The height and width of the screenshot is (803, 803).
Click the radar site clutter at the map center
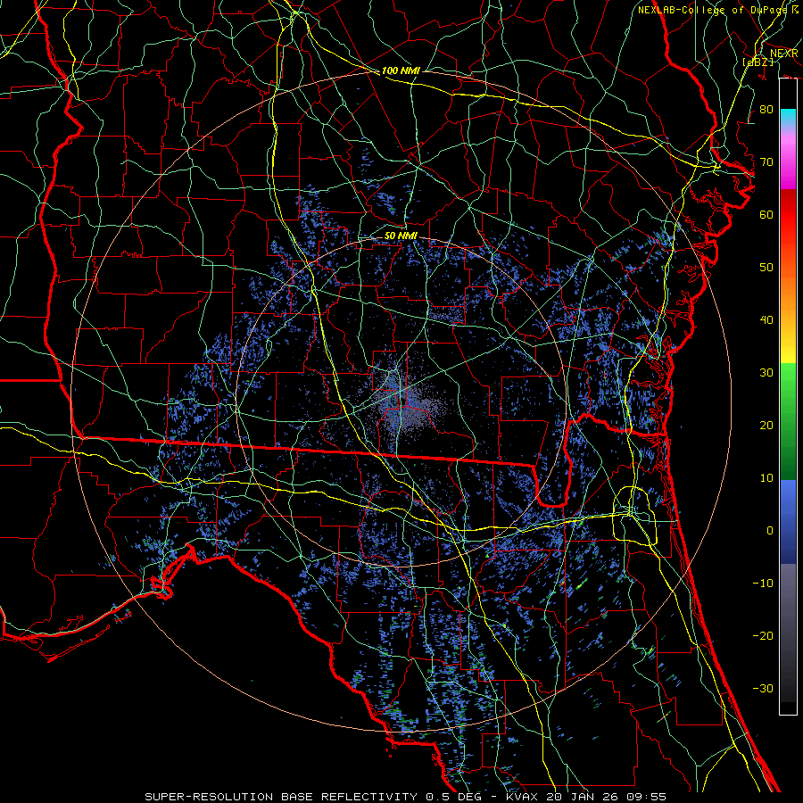tap(402, 402)
